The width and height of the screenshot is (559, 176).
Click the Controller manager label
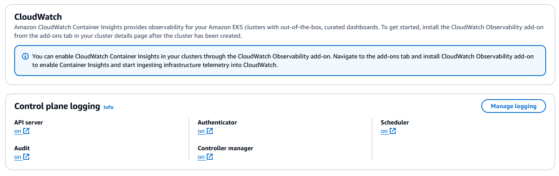(x=226, y=148)
